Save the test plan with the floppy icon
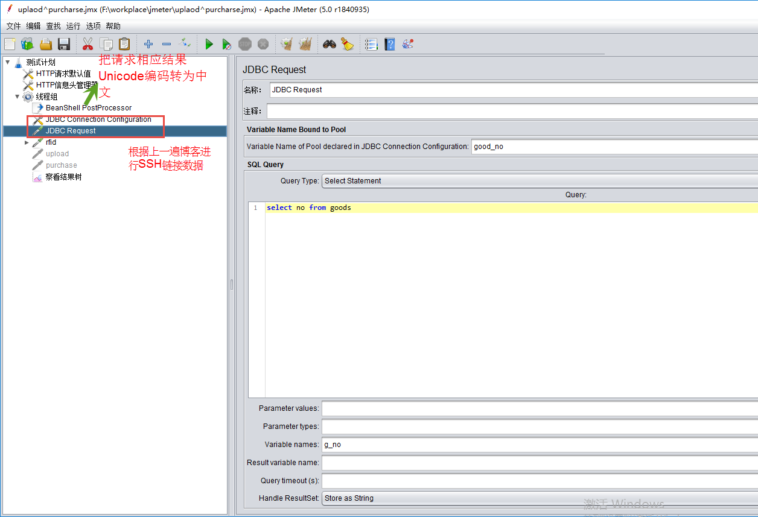 point(64,44)
